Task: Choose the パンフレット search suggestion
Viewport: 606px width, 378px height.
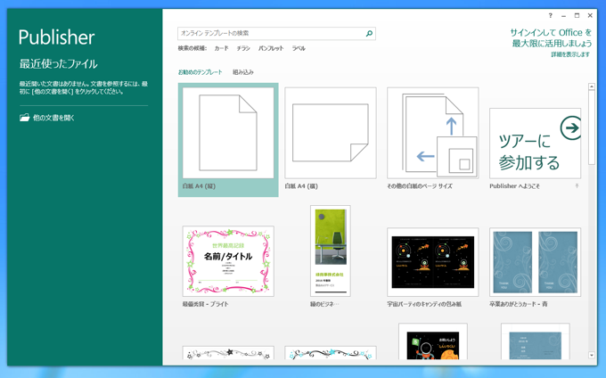Action: pos(271,48)
